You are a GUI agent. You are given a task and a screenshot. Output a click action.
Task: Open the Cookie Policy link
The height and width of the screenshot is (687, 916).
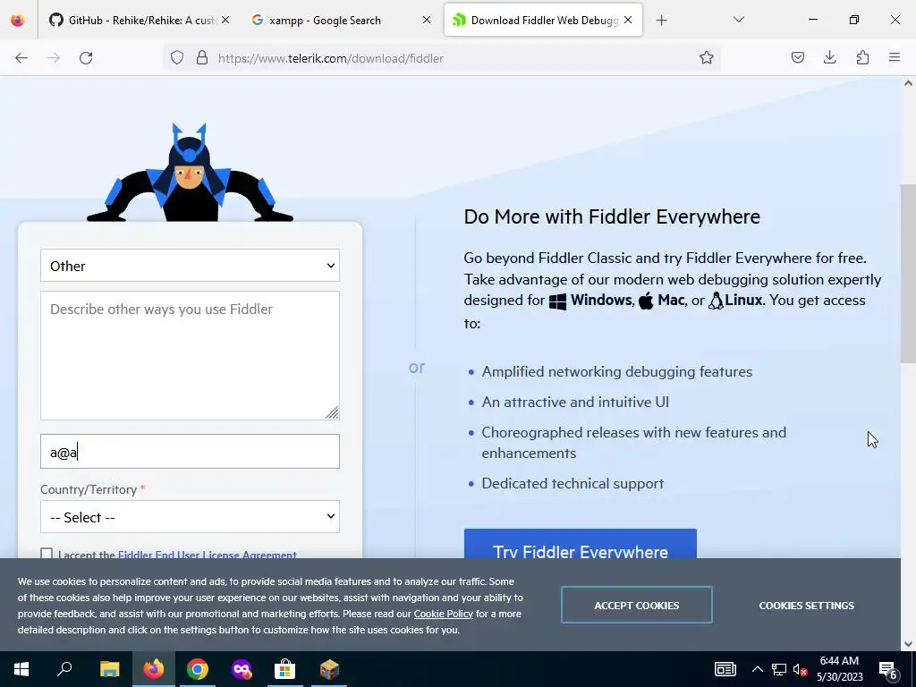[444, 614]
